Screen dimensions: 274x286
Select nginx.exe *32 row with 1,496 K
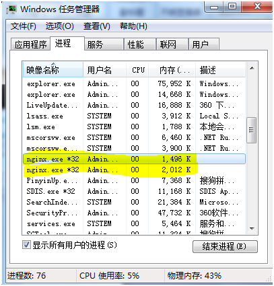[x=134, y=159]
